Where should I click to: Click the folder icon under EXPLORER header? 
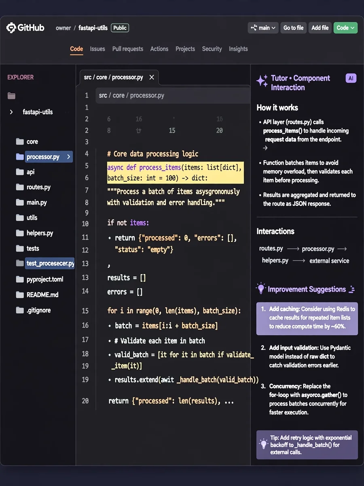pyautogui.click(x=11, y=96)
